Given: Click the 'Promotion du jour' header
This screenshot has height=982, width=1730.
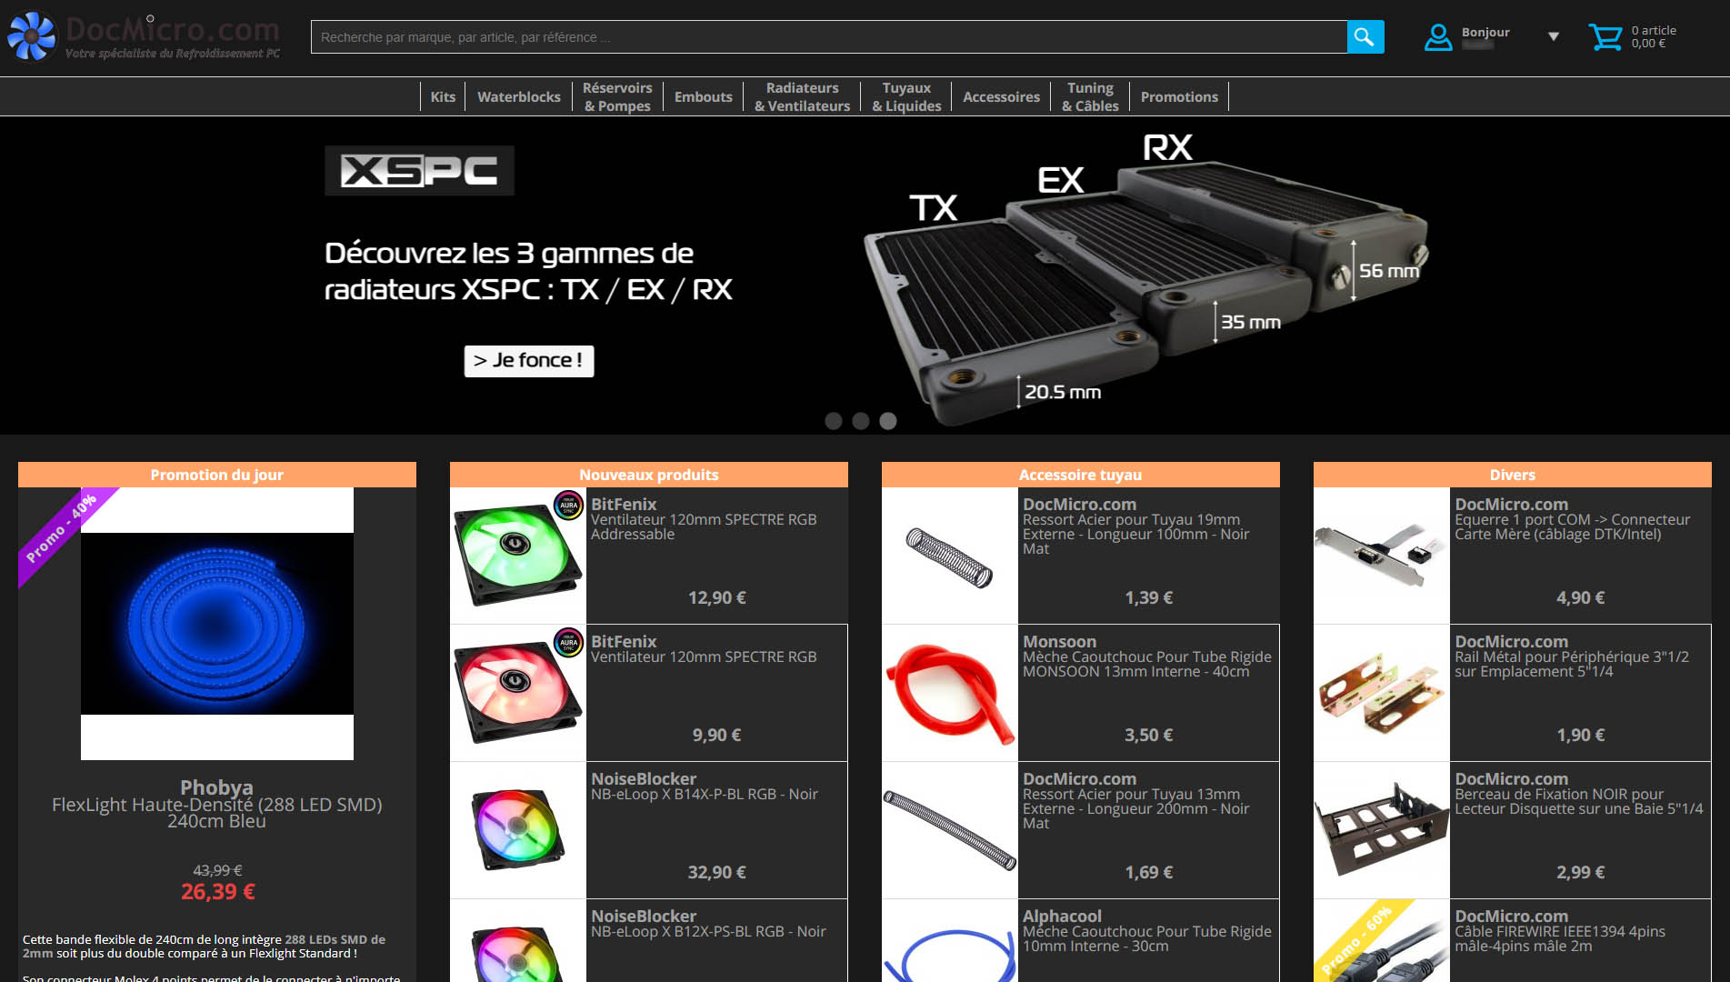Looking at the screenshot, I should coord(217,475).
